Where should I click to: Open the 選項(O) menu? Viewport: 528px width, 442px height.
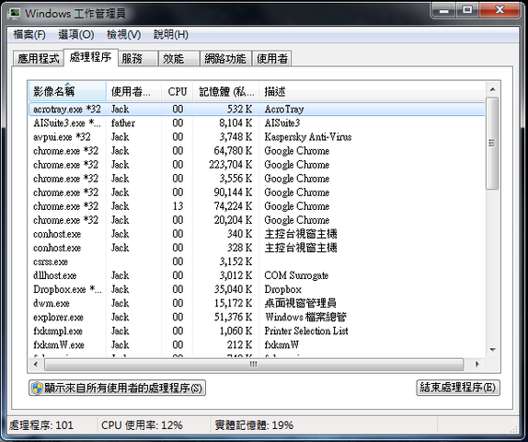click(x=76, y=34)
